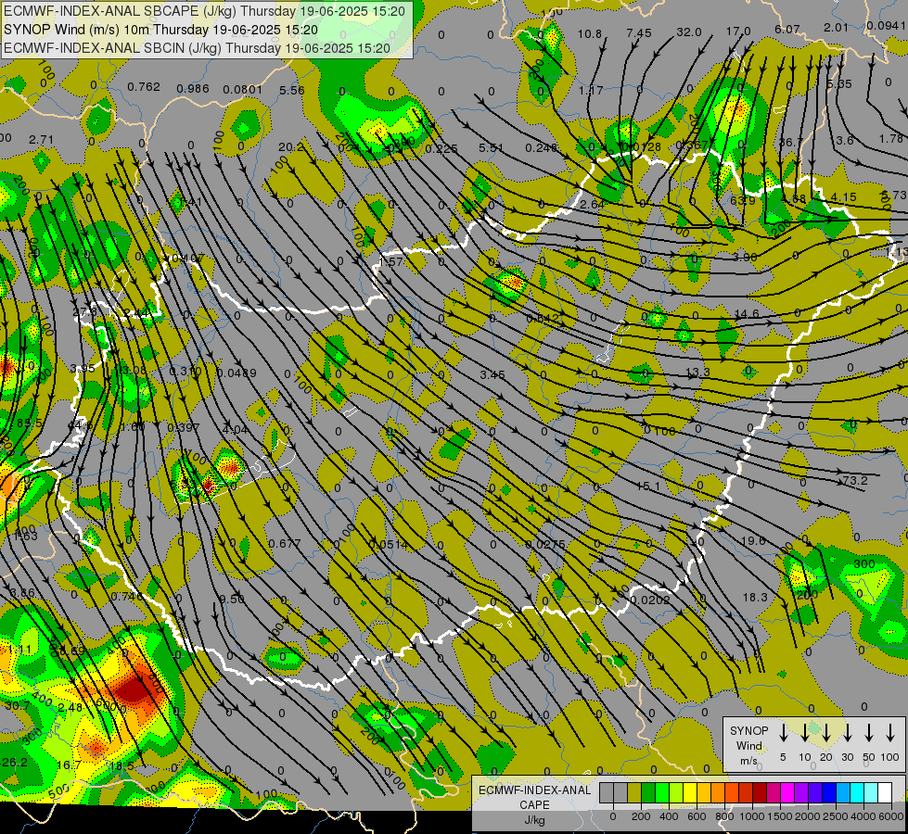Click the 300 contour label on the right
This screenshot has width=908, height=834.
pos(864,563)
